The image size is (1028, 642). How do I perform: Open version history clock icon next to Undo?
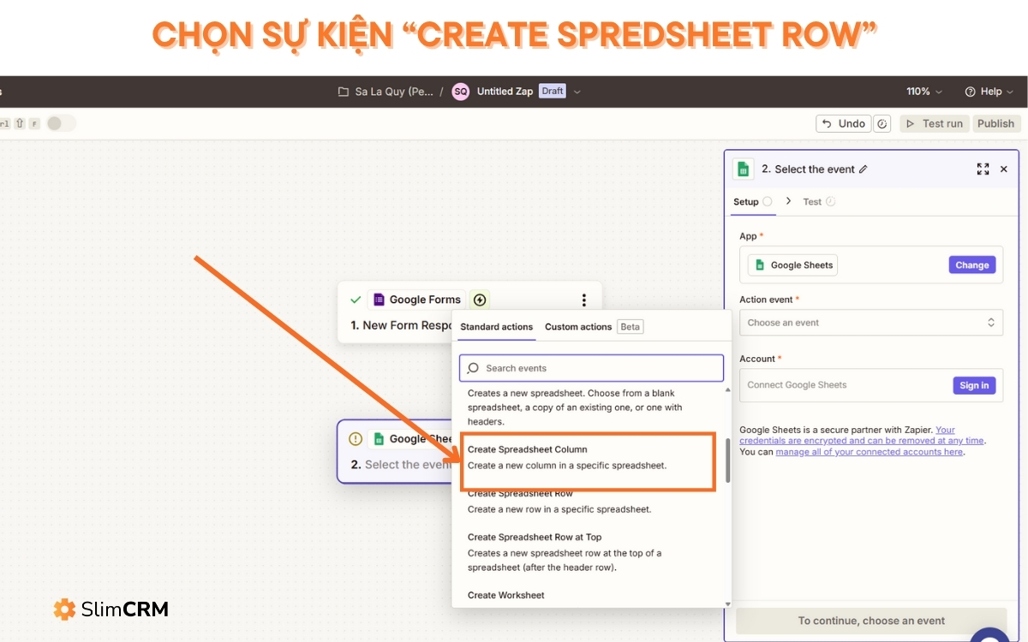point(882,123)
